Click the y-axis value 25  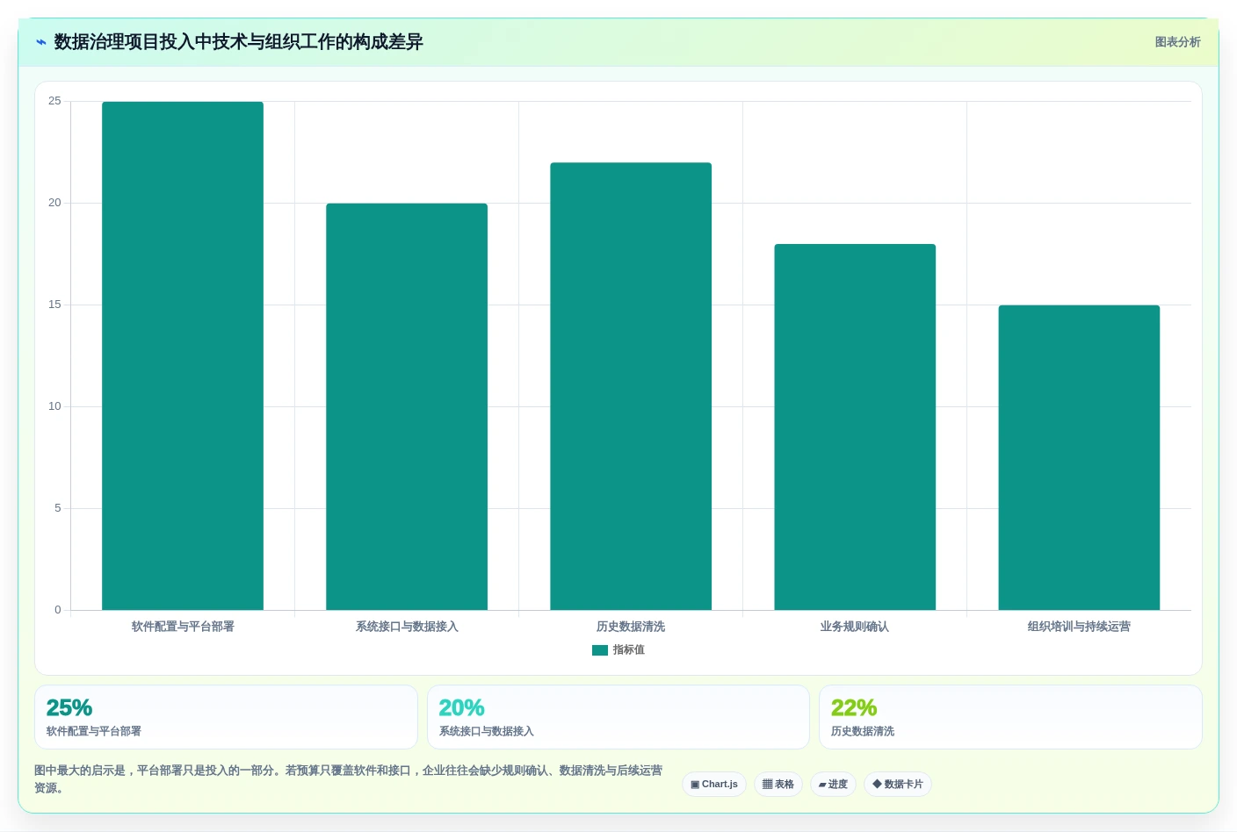54,101
